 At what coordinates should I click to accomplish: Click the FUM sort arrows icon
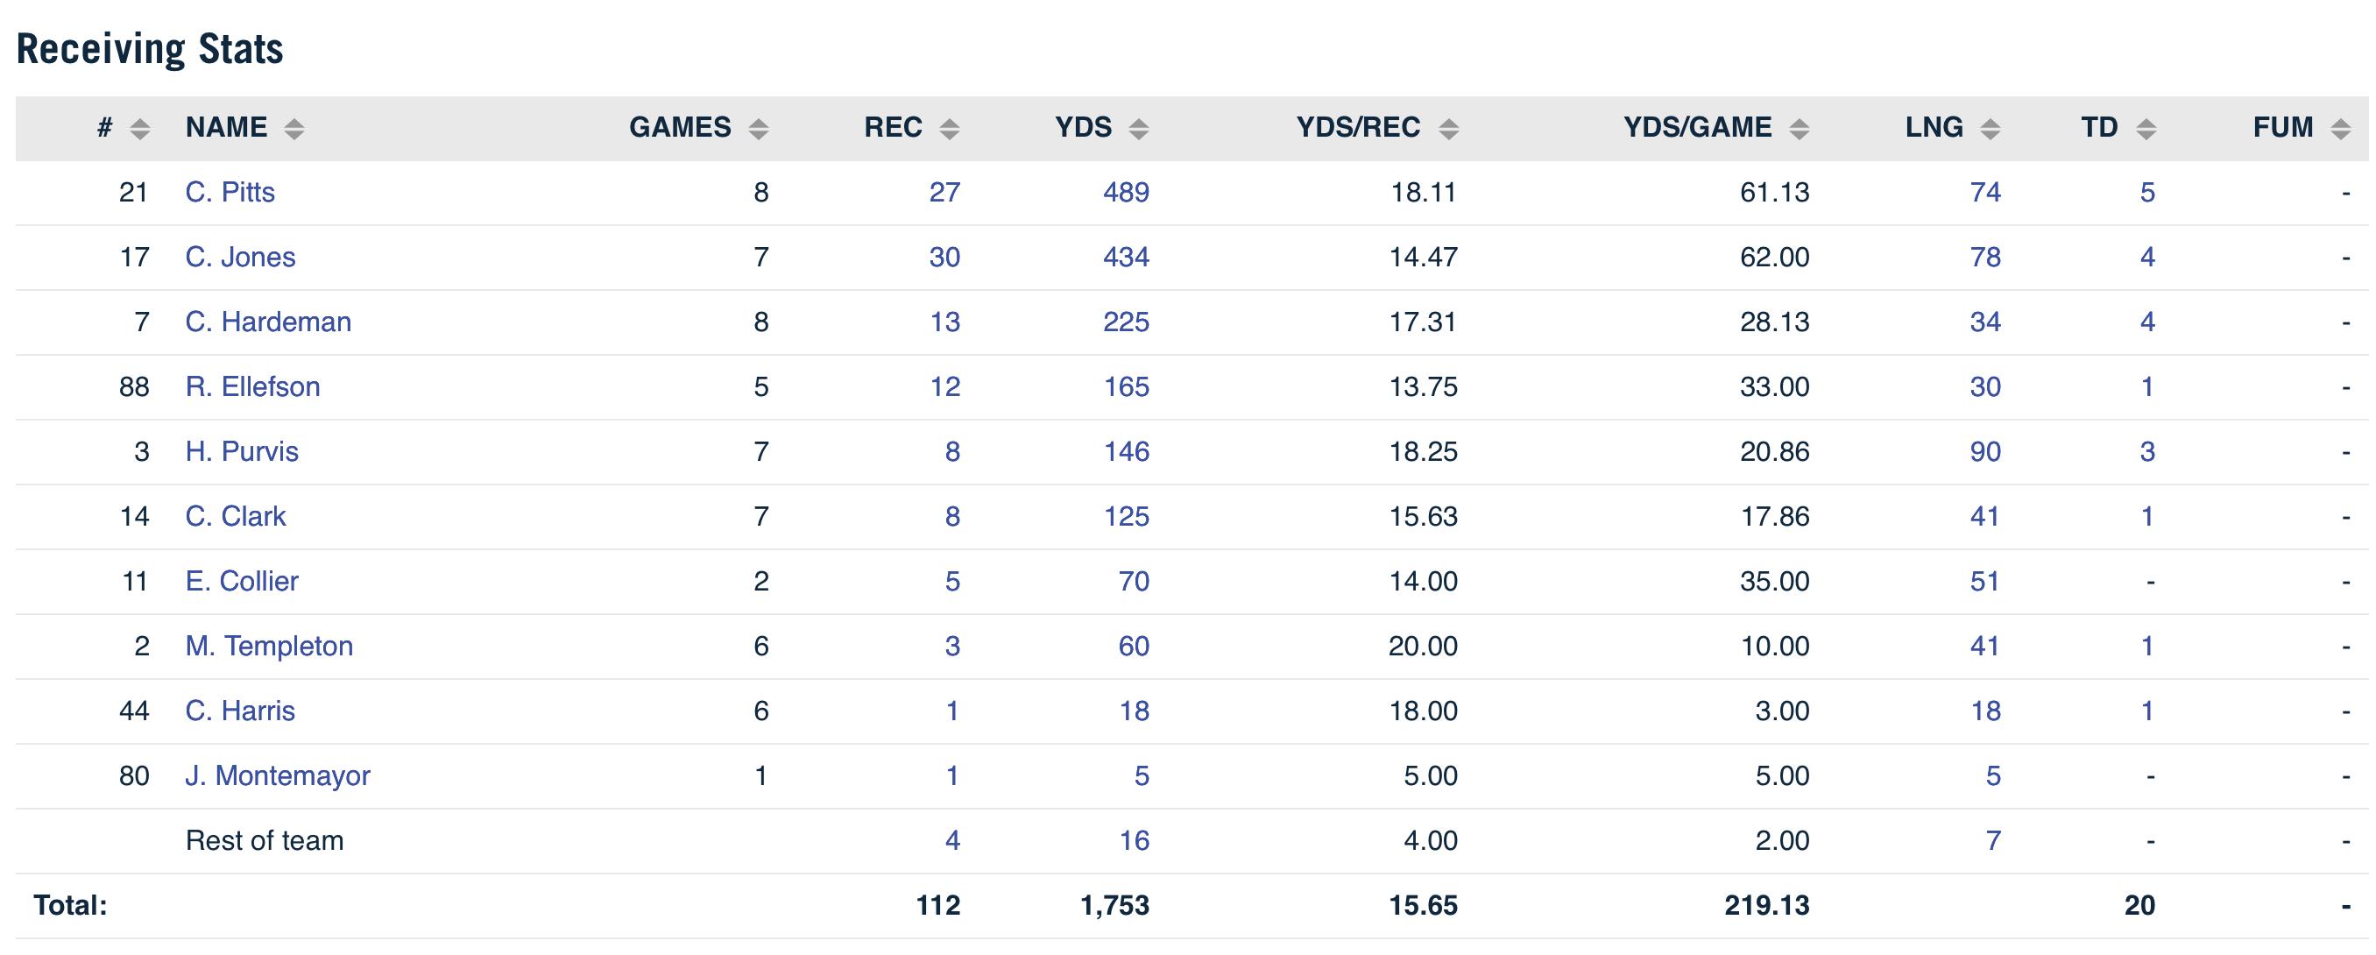(2340, 128)
